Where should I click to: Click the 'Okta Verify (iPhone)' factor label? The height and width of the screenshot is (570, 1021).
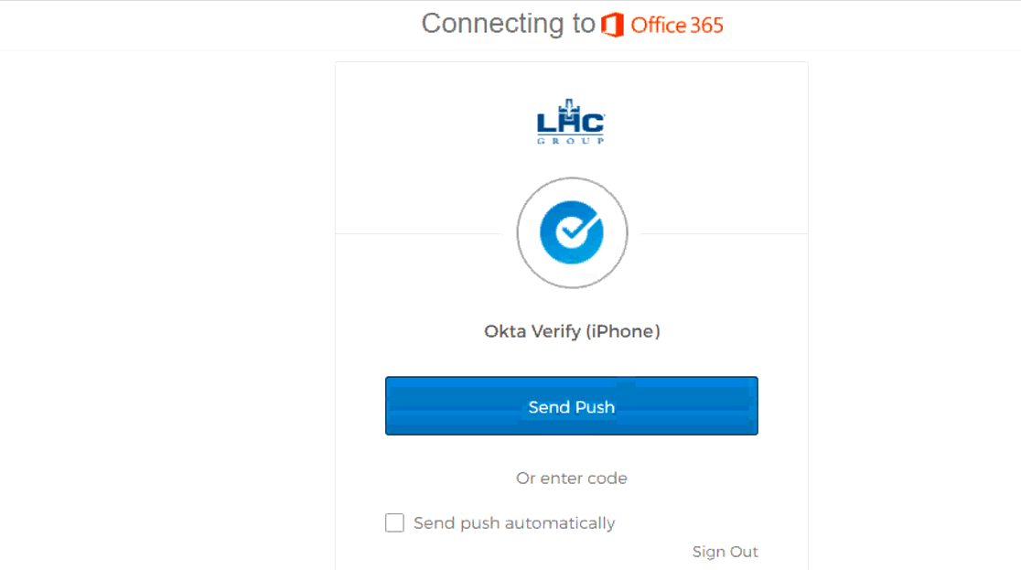pyautogui.click(x=572, y=331)
